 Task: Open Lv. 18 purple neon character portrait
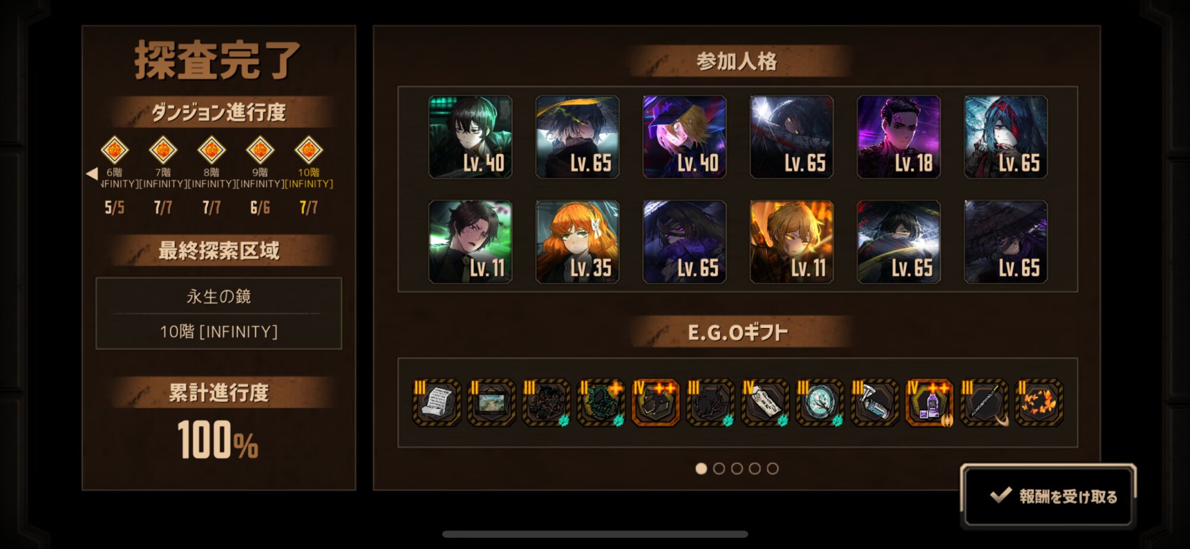[x=898, y=137]
